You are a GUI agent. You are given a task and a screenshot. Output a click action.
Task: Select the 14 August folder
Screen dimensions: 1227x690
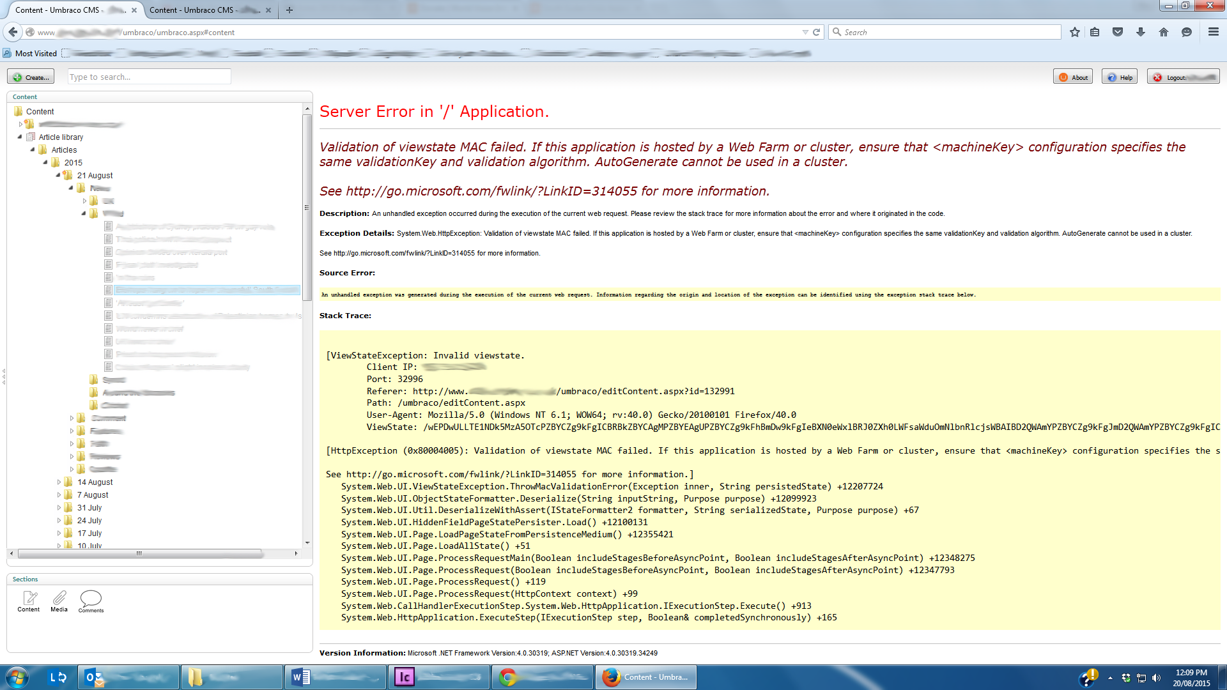(x=95, y=482)
